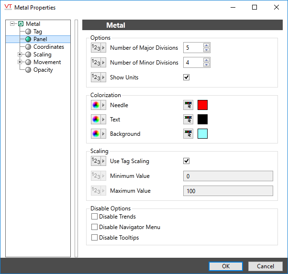Uncheck the Show Units checkbox
Screen dimensions: 288x274
coord(187,77)
